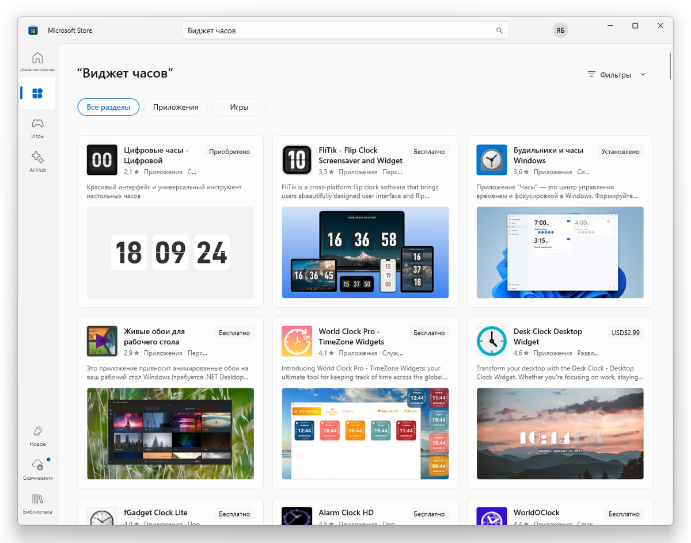Click the Alarm Clock HD app icon
Viewport: 691px width, 543px height.
coord(297,517)
